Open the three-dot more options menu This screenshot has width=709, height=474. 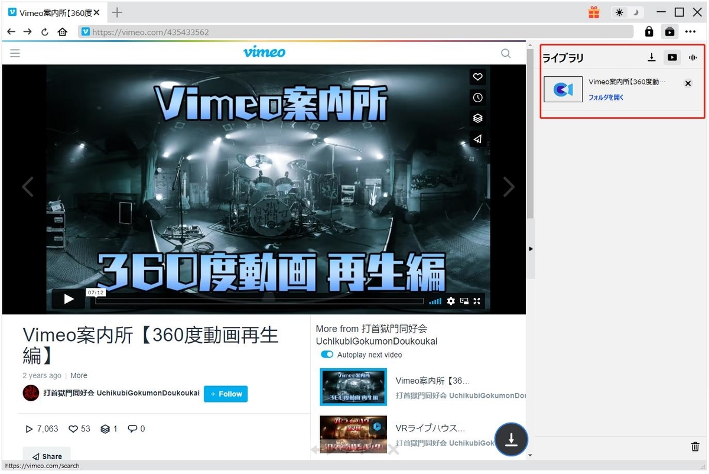(x=690, y=32)
